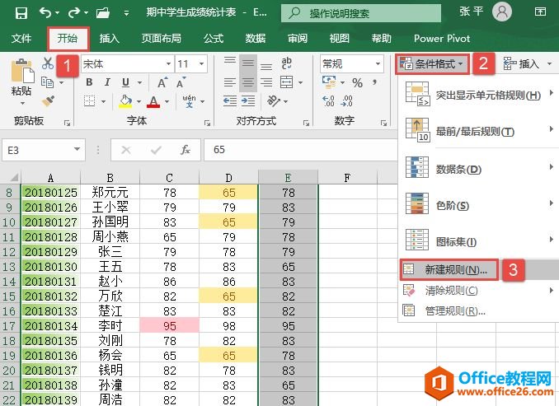Viewport: 559px width, 406px height.
Task: Increase indent
Action: pos(248,101)
